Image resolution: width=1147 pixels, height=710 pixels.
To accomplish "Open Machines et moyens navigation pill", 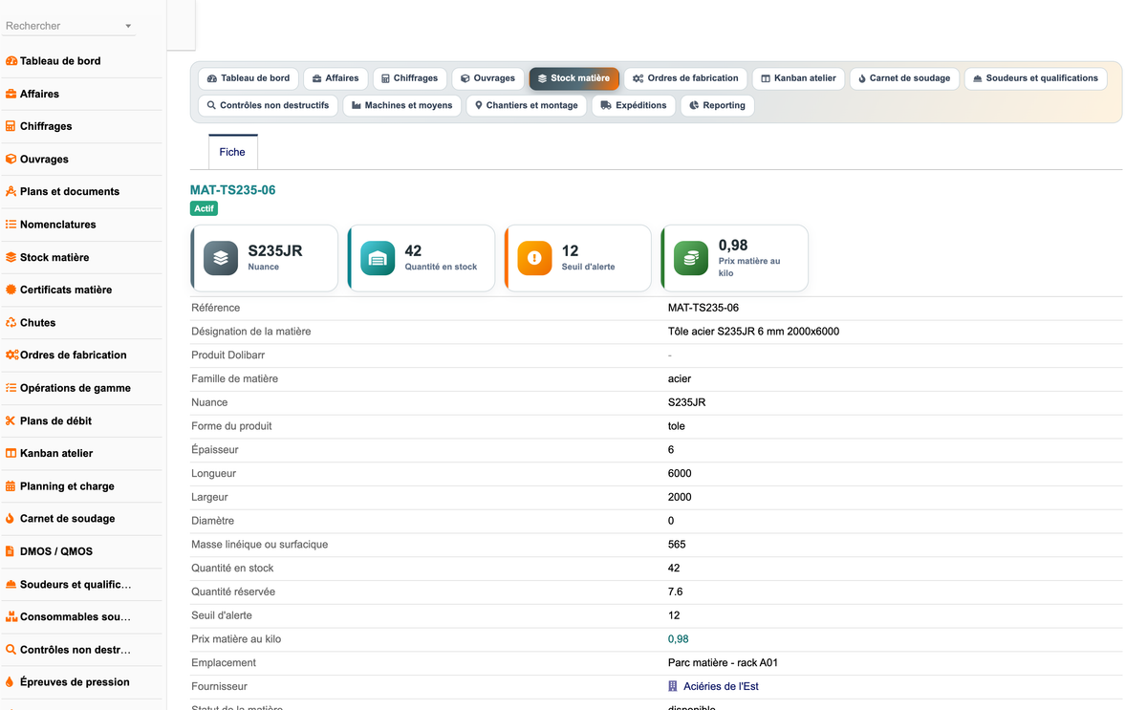I will point(402,105).
